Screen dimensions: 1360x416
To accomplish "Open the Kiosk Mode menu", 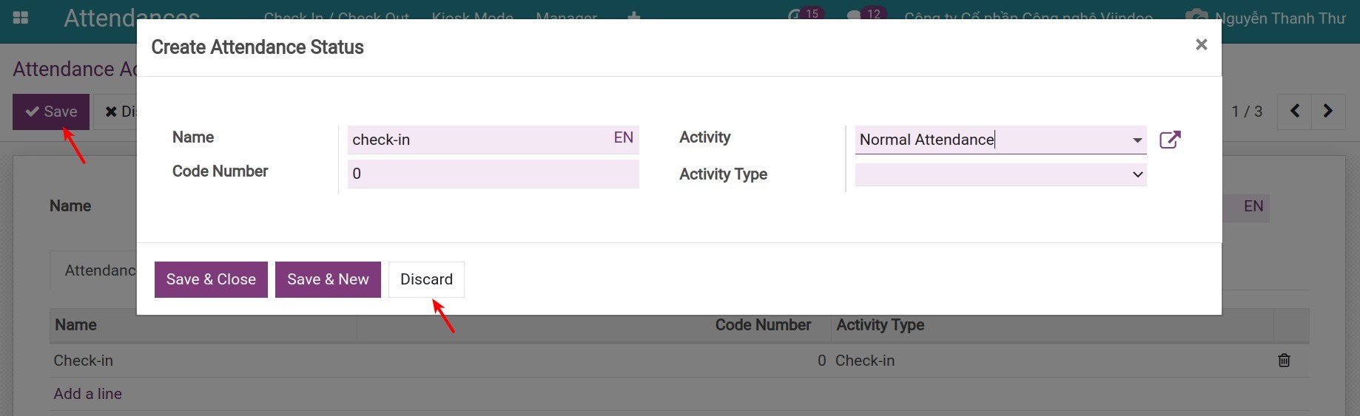I will [472, 18].
